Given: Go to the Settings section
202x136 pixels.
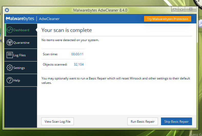Looking at the screenshot, I should coord(21,68).
